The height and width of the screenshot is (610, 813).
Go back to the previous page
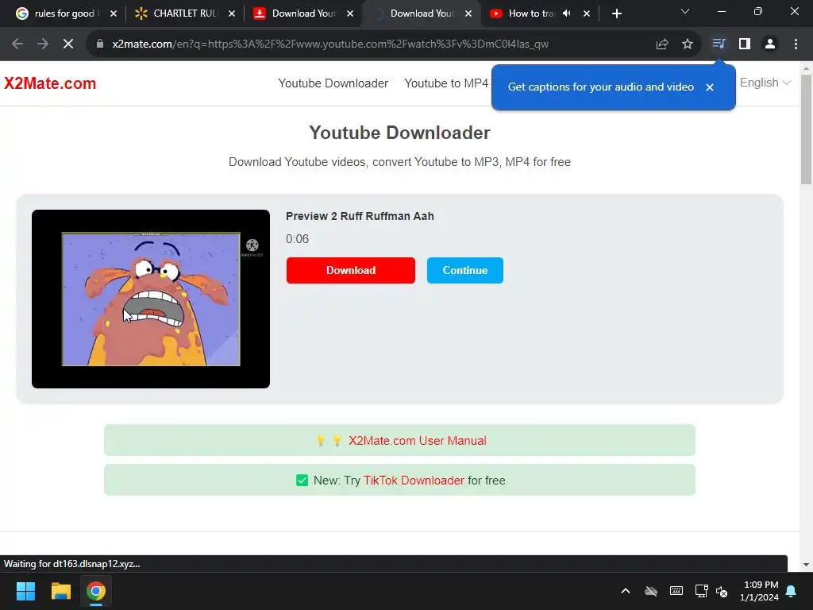point(17,44)
